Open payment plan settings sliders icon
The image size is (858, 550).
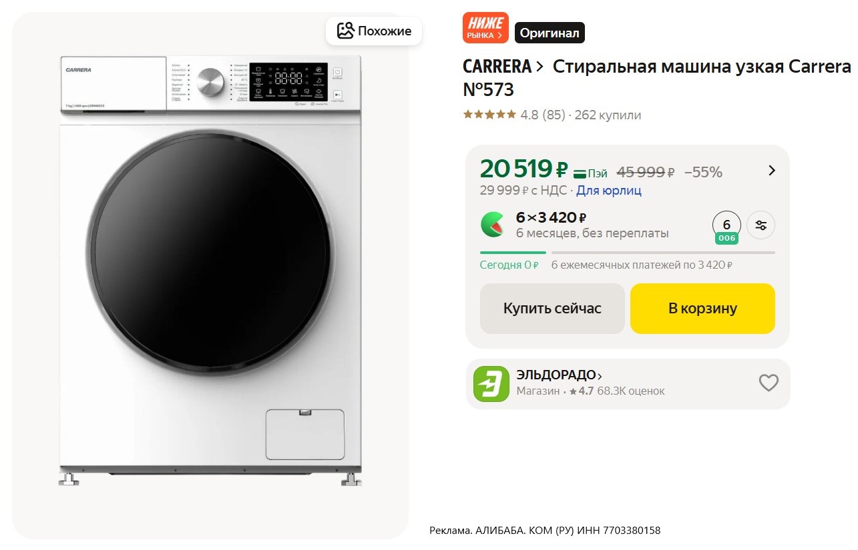[x=761, y=225]
